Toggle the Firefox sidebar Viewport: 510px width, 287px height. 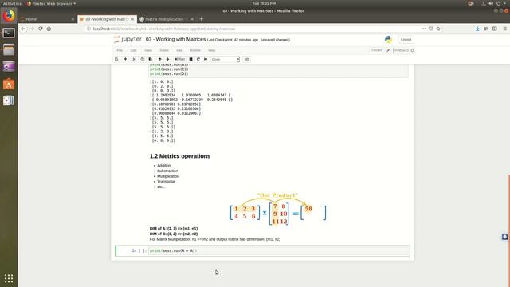[494, 29]
